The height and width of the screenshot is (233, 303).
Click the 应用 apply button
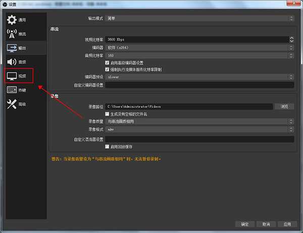[286, 224]
